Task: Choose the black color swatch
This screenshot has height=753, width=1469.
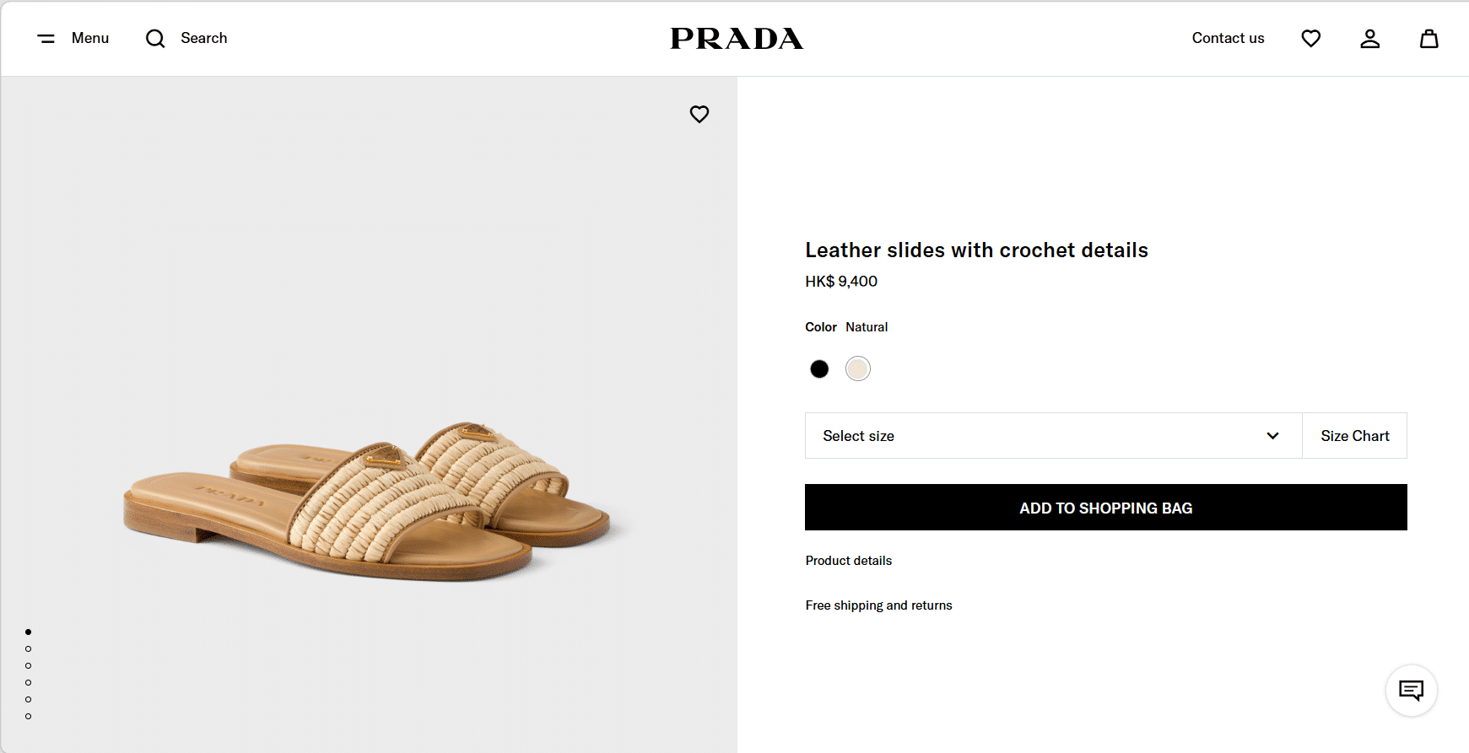Action: pos(819,368)
